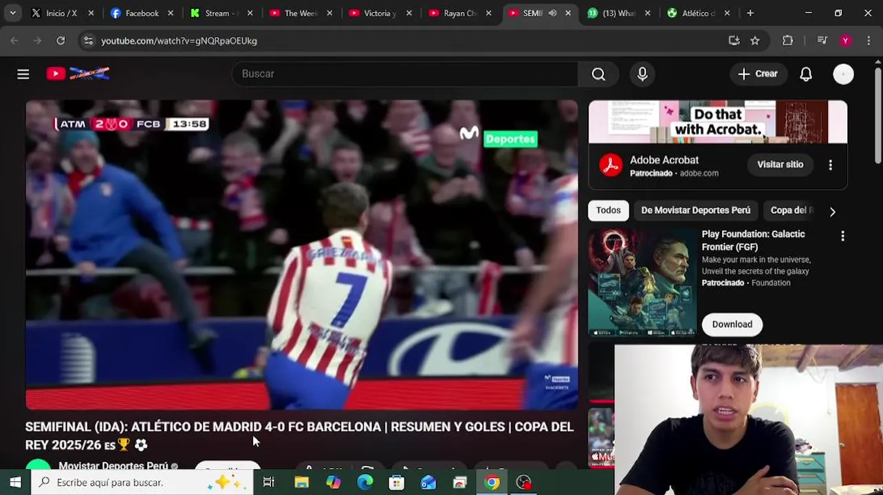This screenshot has height=495, width=883.
Task: Click the Windows taskbar search box
Action: pos(142,483)
